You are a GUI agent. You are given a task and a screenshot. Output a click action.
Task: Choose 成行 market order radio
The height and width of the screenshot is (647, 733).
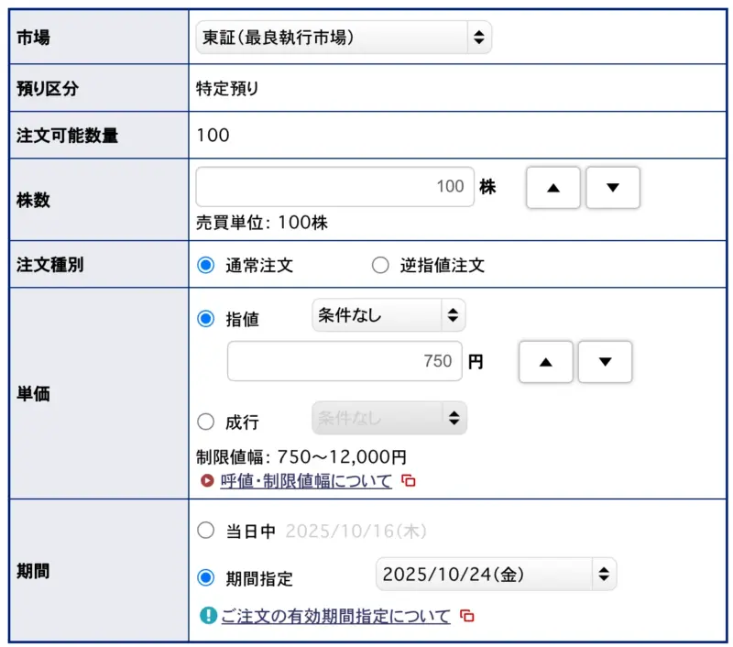206,422
